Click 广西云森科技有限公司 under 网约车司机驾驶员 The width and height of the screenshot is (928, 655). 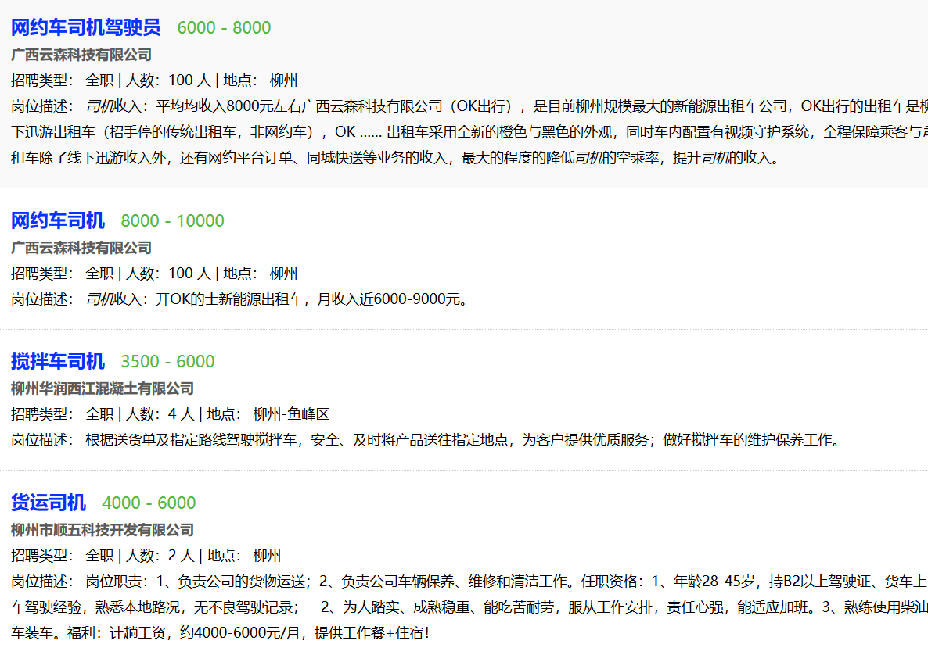[x=81, y=55]
